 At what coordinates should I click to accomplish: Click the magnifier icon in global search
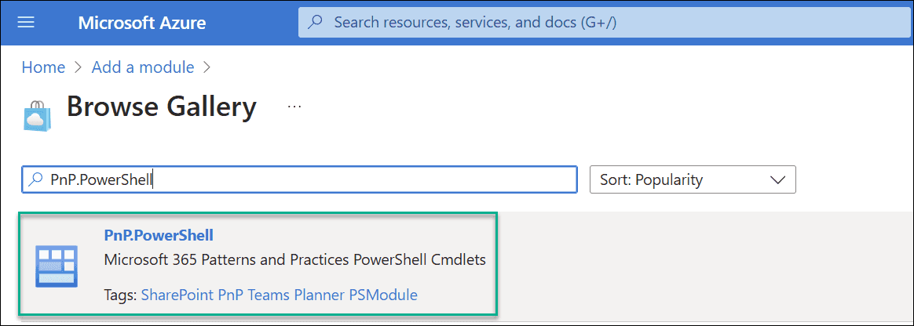tap(316, 23)
